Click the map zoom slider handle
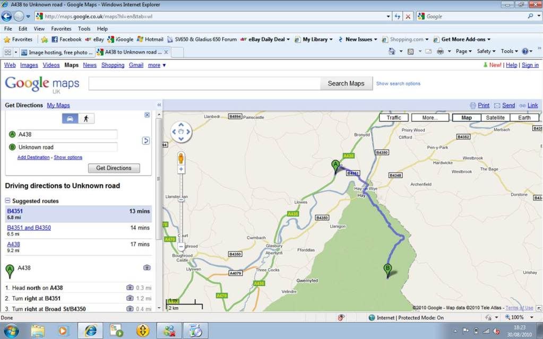 click(x=181, y=199)
